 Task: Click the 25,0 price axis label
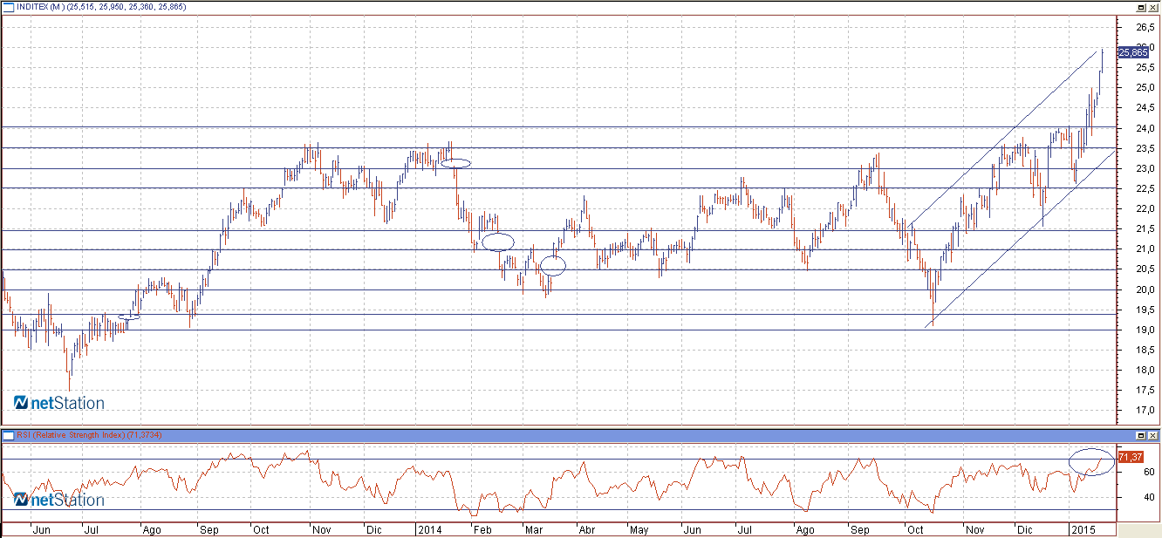1145,88
